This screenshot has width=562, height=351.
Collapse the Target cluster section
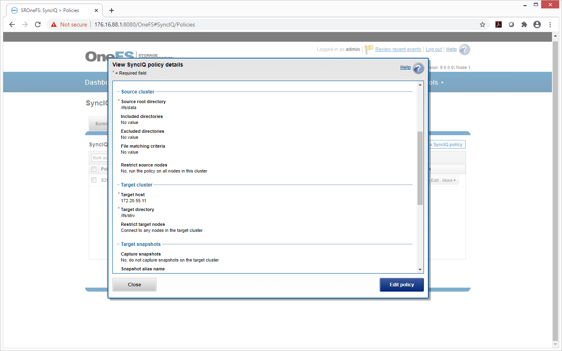click(118, 185)
